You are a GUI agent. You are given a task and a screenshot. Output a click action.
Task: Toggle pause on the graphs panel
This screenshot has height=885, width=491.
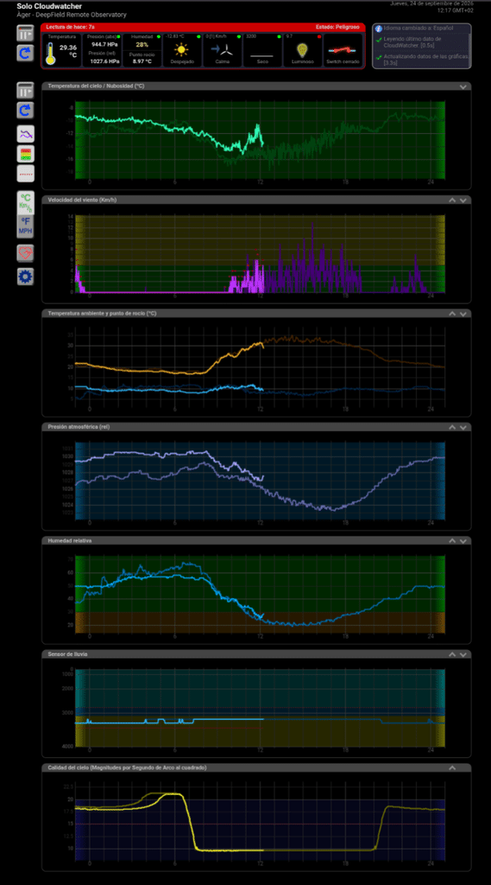click(x=25, y=90)
